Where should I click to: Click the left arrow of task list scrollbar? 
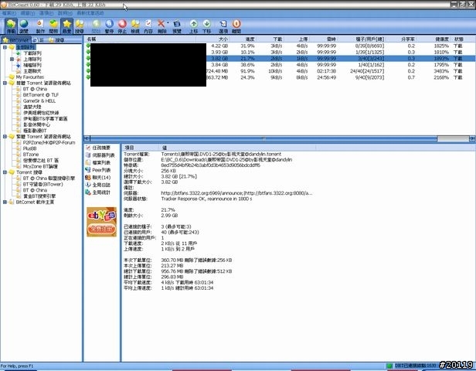pos(87,138)
